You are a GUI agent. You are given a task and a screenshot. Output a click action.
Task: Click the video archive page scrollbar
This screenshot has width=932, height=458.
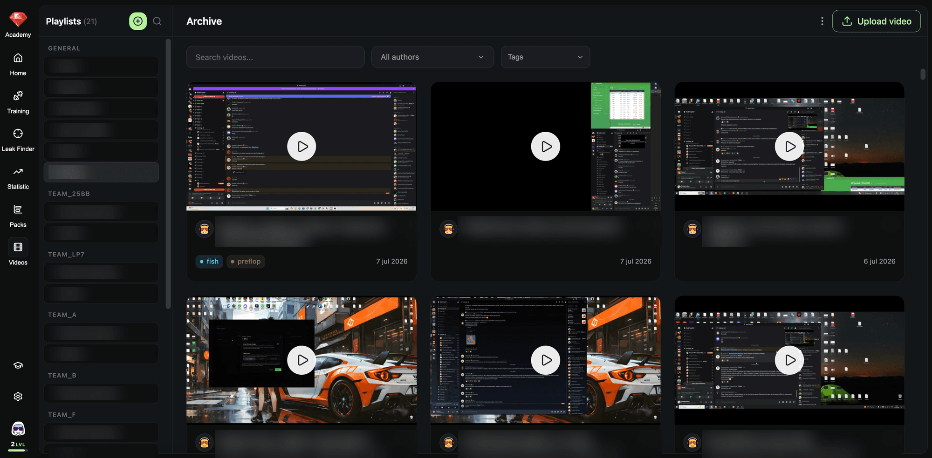(x=923, y=74)
